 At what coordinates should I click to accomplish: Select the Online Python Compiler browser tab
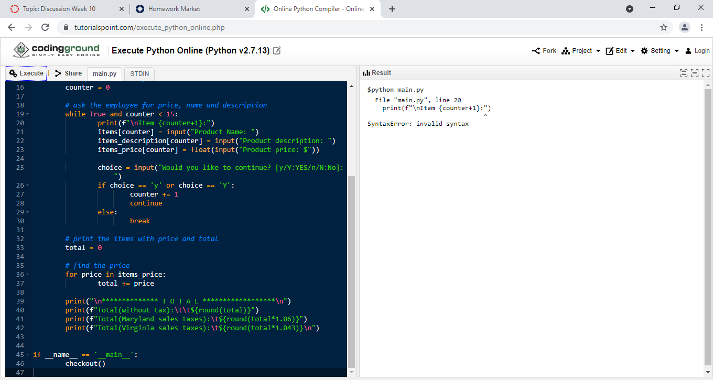[x=319, y=9]
